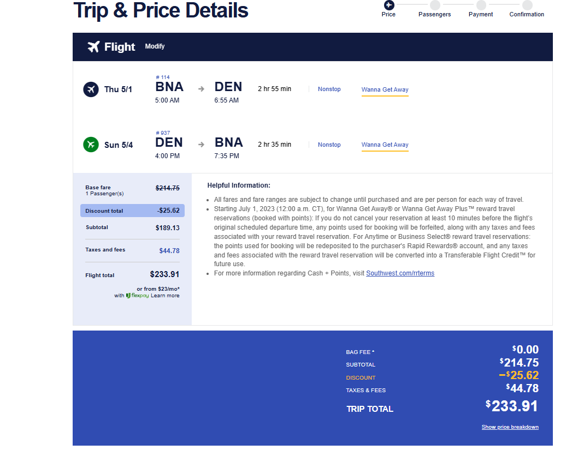
Task: Open flight # 937 details
Action: [x=163, y=133]
